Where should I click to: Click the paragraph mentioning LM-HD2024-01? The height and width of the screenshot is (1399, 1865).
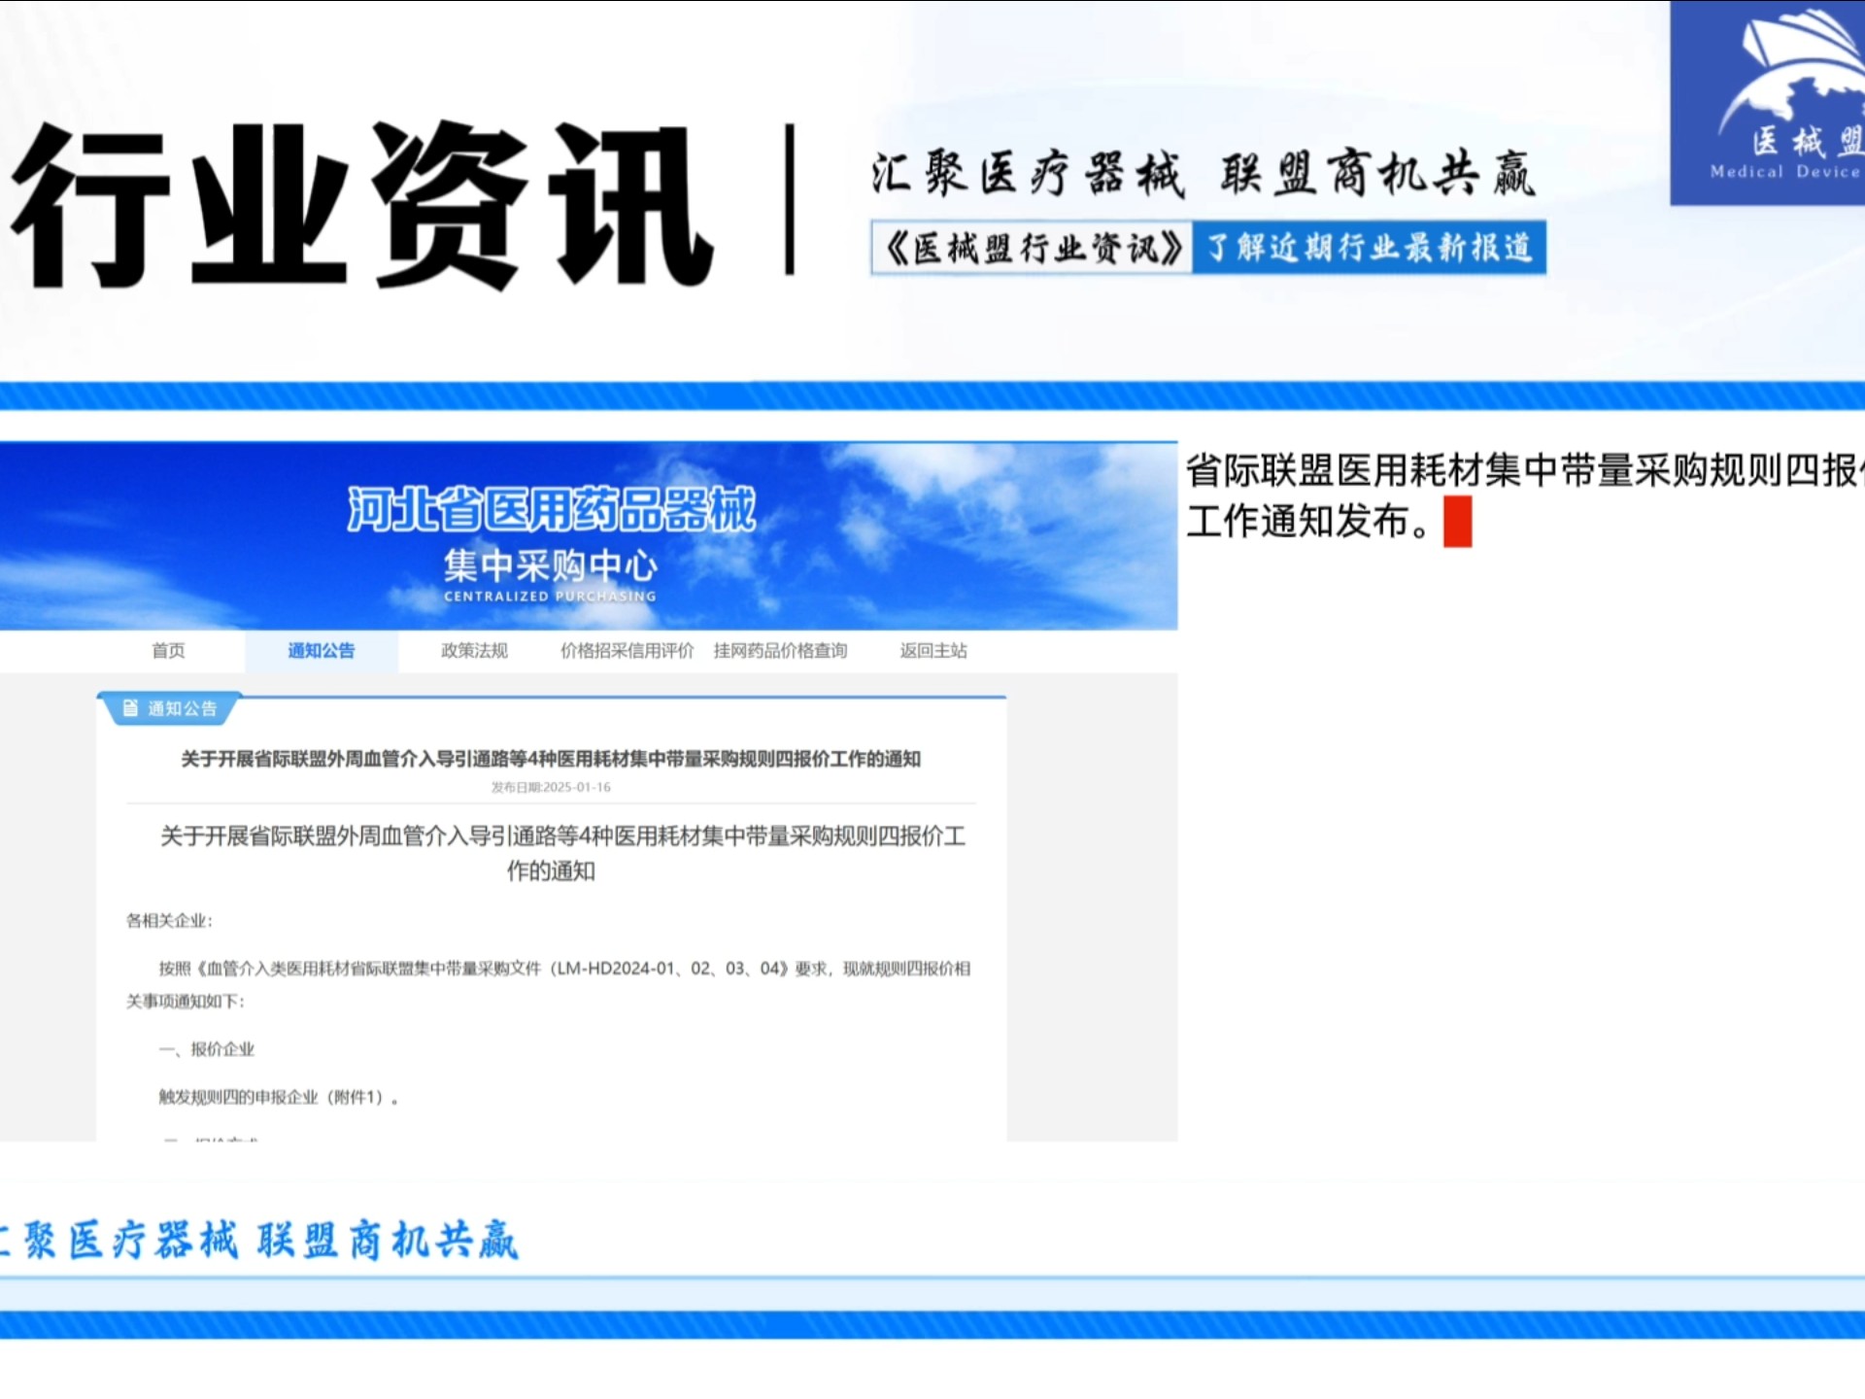click(x=549, y=984)
